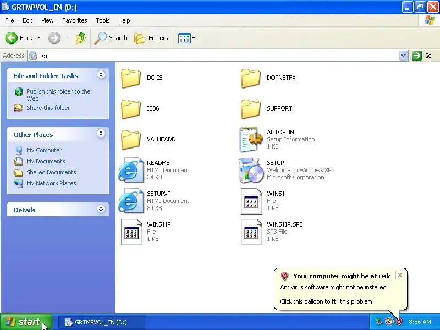Select the I386 folder icon
The width and height of the screenshot is (440, 330).
point(131,109)
